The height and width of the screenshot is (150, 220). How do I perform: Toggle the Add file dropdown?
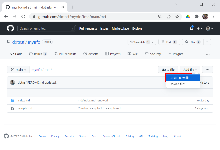[190, 69]
